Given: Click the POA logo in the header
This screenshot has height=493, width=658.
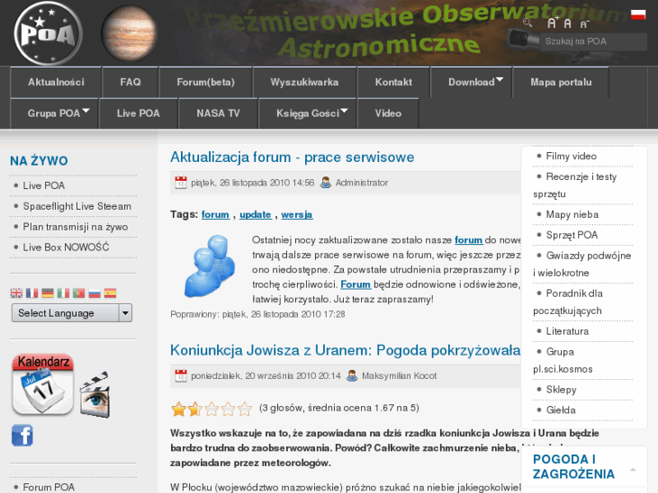Looking at the screenshot, I should (48, 33).
